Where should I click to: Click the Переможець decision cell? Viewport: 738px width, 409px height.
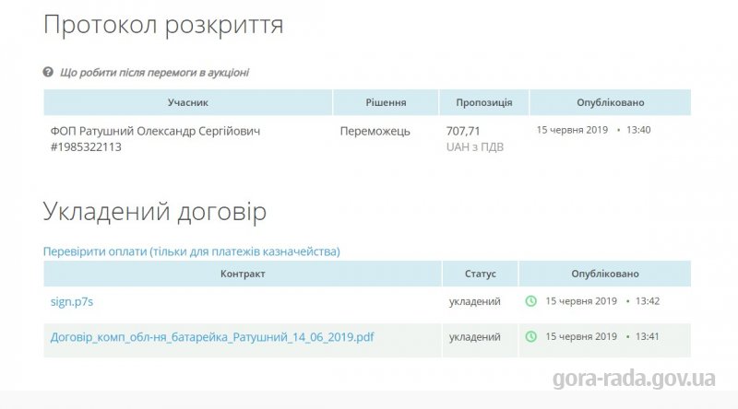coord(375,131)
